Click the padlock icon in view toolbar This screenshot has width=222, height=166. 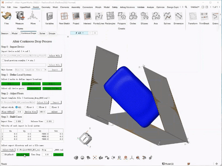(150, 158)
